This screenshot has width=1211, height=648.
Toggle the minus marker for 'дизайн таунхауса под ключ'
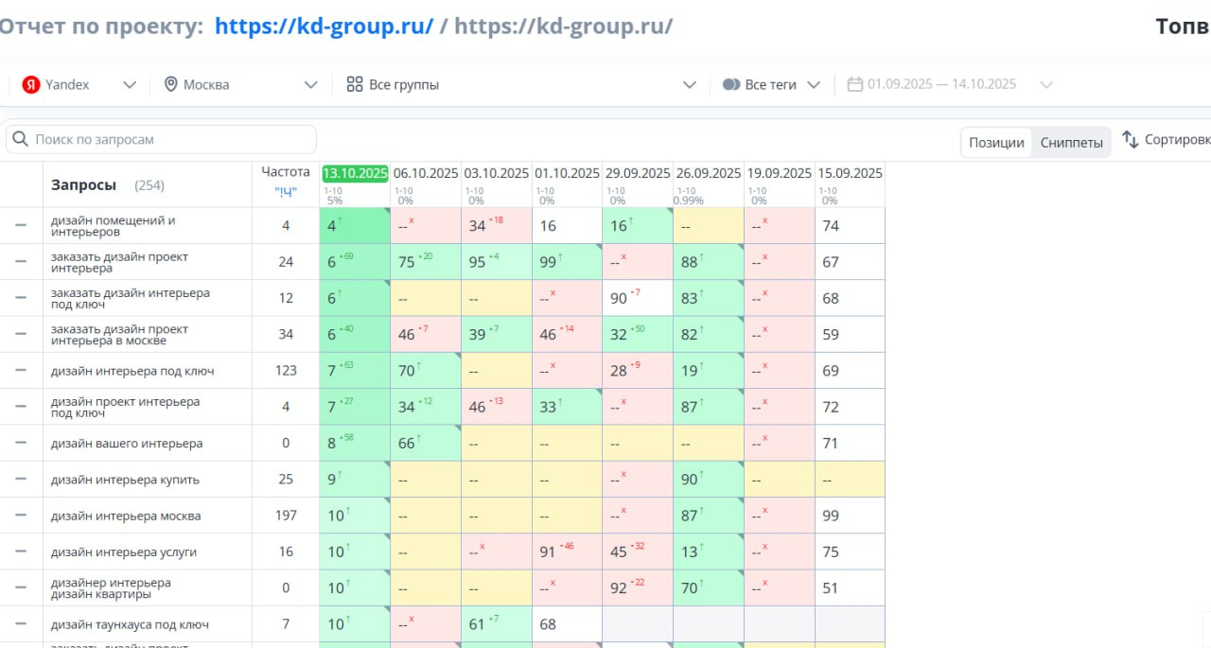coord(21,625)
